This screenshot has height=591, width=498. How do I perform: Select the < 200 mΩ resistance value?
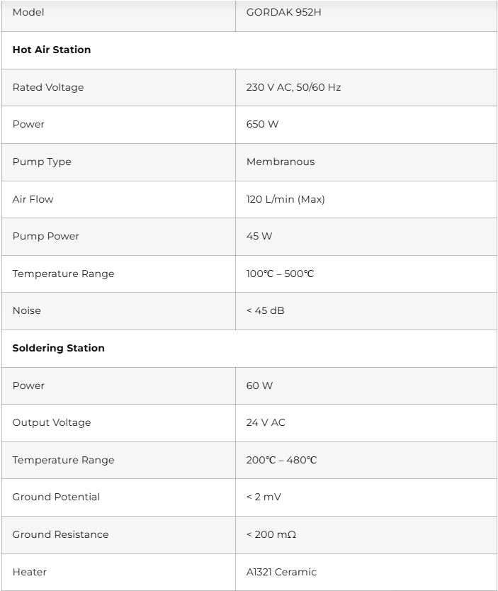click(271, 535)
